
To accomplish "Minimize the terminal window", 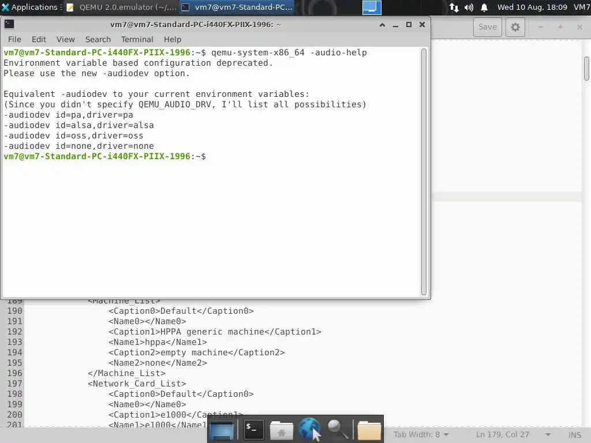I will (x=395, y=25).
